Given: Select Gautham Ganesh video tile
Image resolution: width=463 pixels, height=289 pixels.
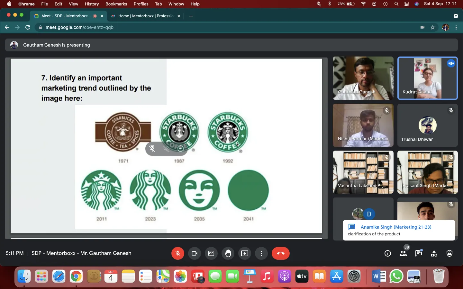Looking at the screenshot, I should click(363, 78).
